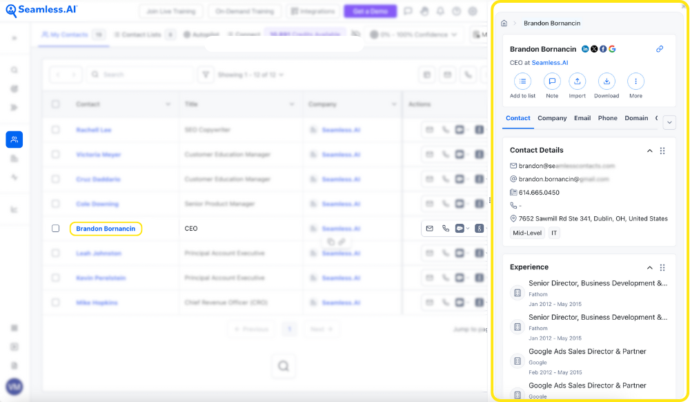Click phone icon in Brandon Bornancin's row
Image resolution: width=690 pixels, height=402 pixels.
click(445, 229)
